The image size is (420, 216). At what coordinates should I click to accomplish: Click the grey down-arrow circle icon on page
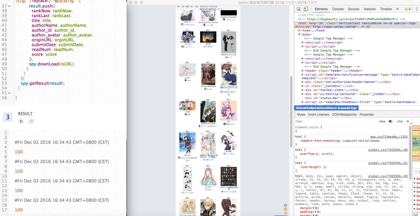(x=286, y=213)
